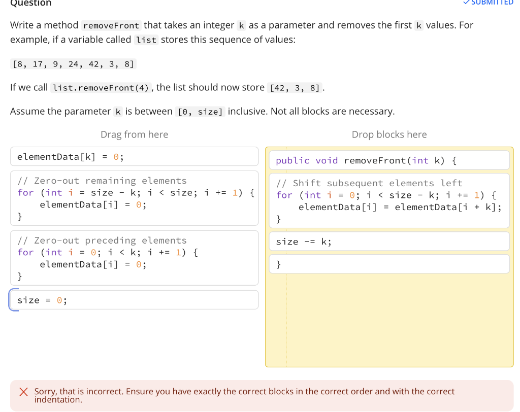The height and width of the screenshot is (412, 520).
Task: Click the "Drag from here" label
Action: tap(134, 134)
